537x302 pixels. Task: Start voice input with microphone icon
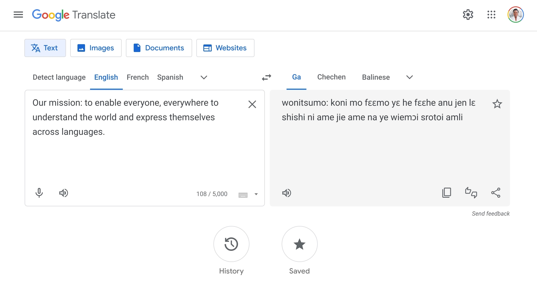(x=39, y=193)
